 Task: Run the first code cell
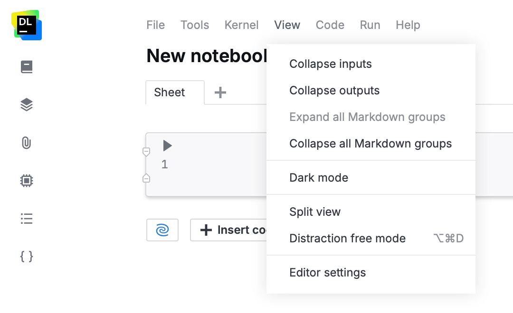pos(167,146)
